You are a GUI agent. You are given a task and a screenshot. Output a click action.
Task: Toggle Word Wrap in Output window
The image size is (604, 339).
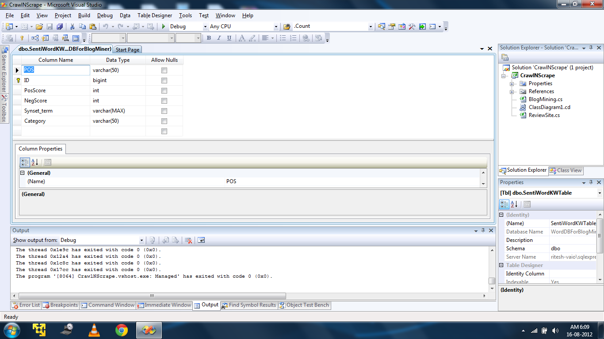[x=201, y=240]
